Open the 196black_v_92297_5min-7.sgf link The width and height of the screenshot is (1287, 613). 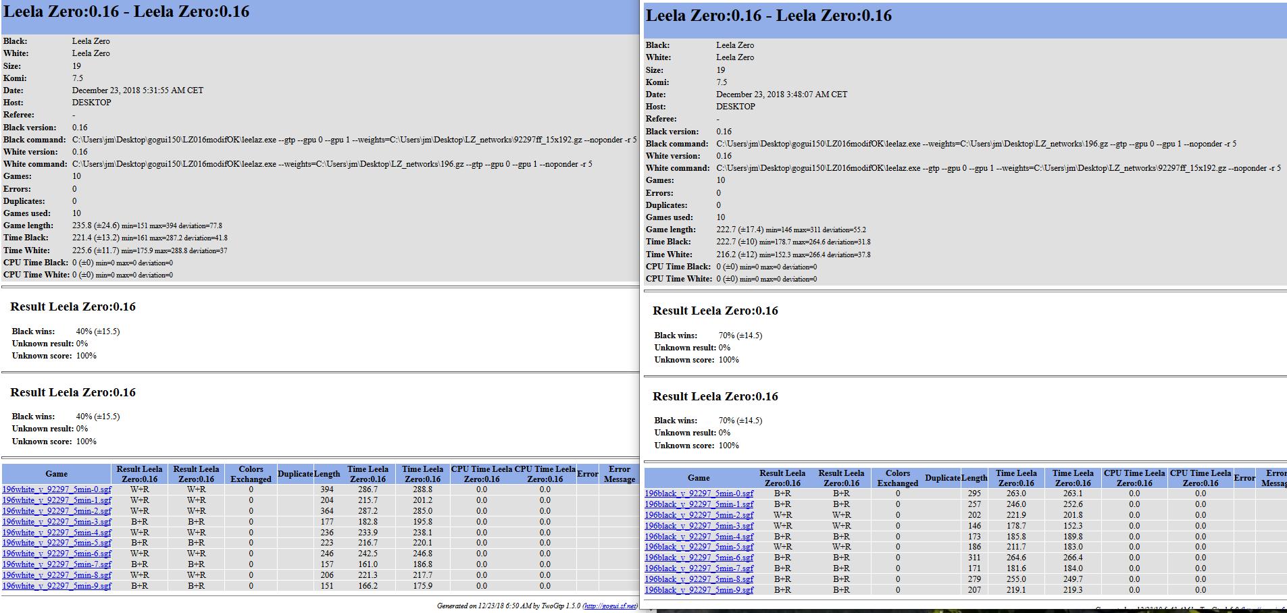(699, 568)
